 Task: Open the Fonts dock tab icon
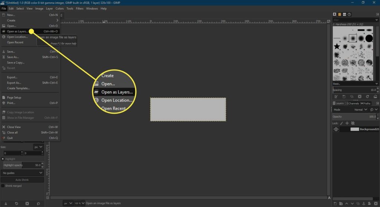point(344,14)
